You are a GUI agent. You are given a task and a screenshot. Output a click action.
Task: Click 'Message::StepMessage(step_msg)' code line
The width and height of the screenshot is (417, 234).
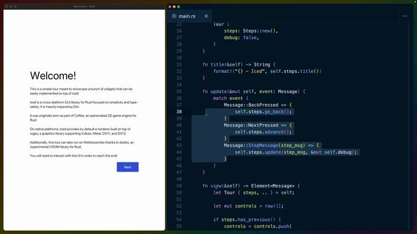(x=271, y=146)
